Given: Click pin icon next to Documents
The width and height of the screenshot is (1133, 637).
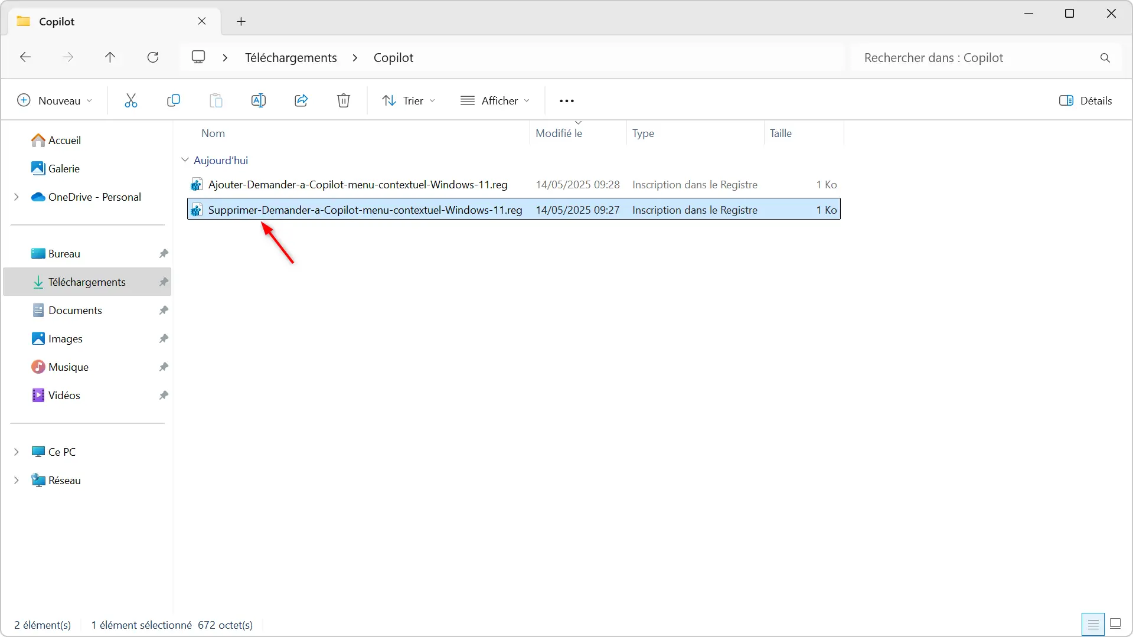Looking at the screenshot, I should pyautogui.click(x=164, y=311).
